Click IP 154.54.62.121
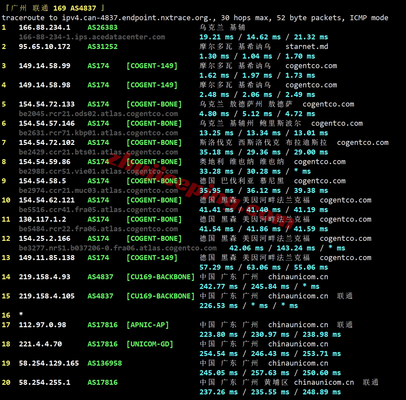The image size is (406, 400). 47,200
